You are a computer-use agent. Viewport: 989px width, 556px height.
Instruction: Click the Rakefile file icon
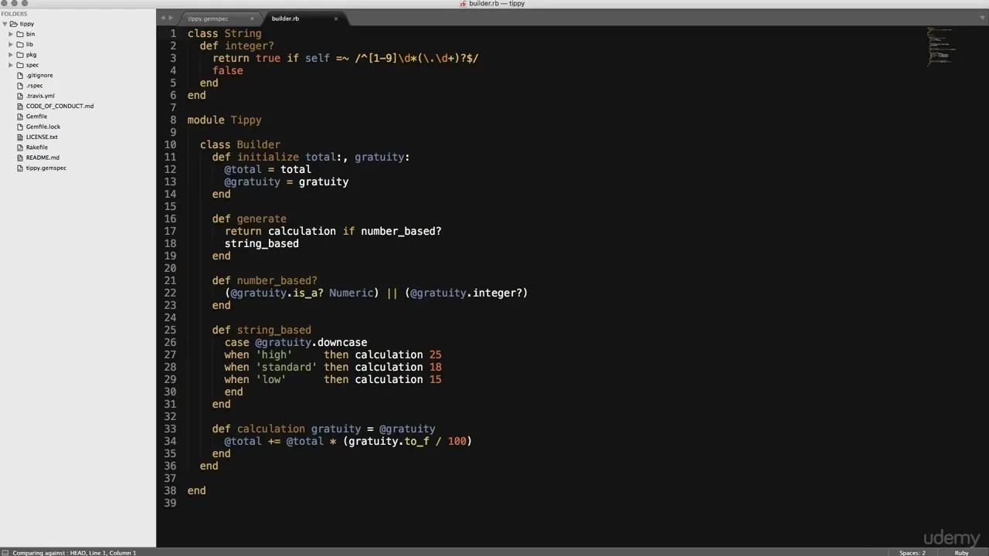click(x=20, y=147)
